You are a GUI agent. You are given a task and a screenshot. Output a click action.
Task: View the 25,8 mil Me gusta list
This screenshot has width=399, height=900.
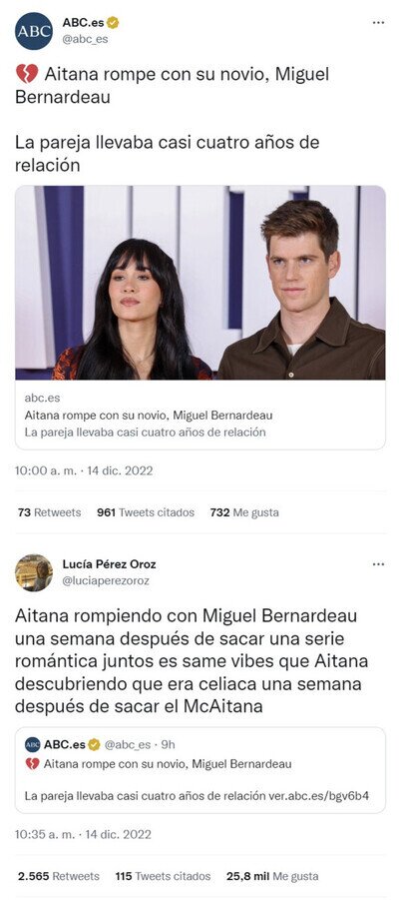click(x=272, y=876)
